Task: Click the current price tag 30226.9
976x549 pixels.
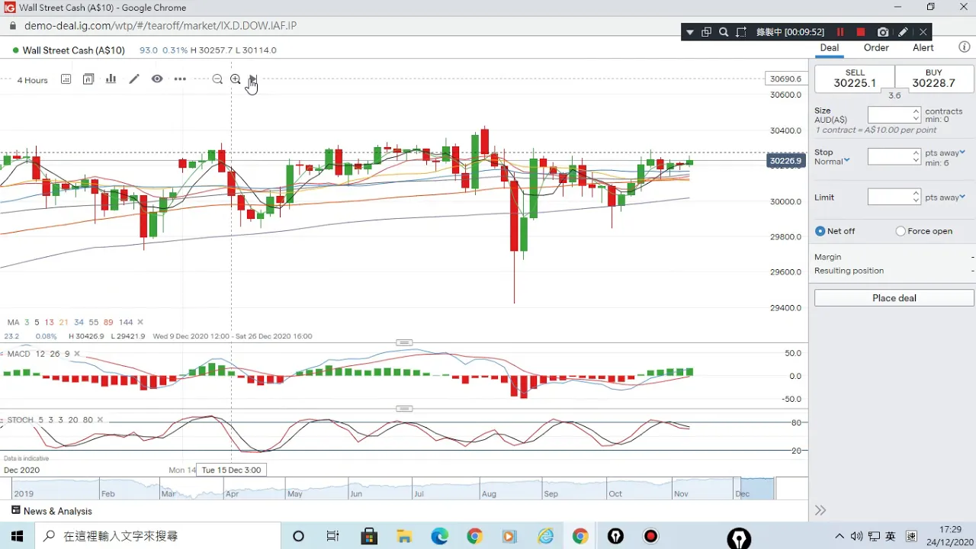Action: tap(785, 161)
